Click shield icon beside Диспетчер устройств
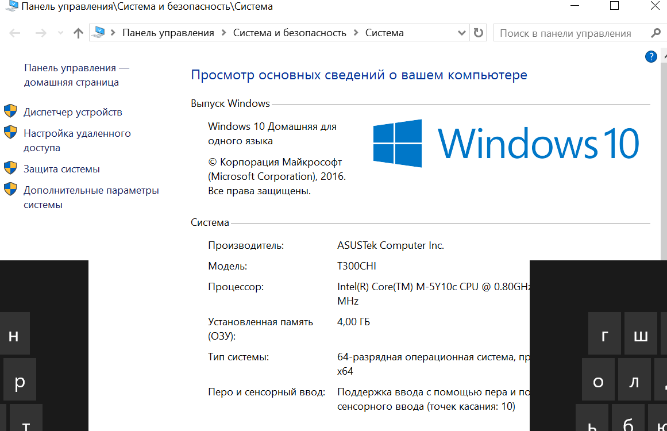Viewport: 667px width, 431px height. [x=10, y=111]
